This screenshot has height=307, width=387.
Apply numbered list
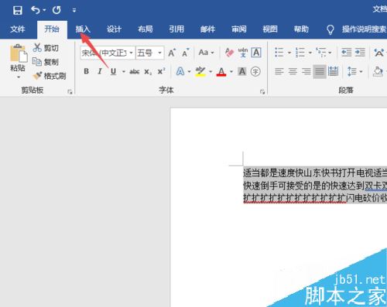pos(300,53)
